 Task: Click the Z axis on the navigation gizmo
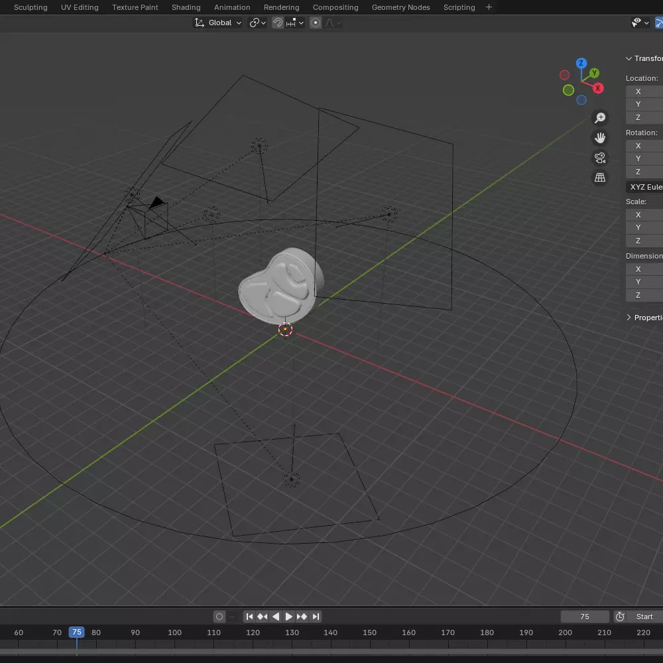tap(581, 64)
